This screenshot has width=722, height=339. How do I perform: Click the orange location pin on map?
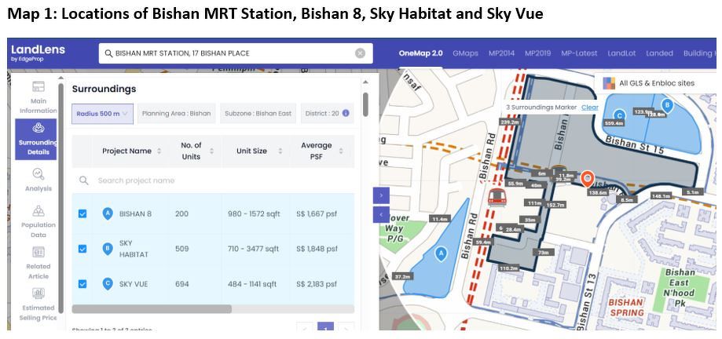coord(587,179)
